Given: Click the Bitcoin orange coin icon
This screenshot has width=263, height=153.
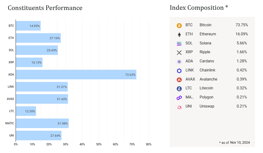Looking at the screenshot, I should click(x=179, y=25).
